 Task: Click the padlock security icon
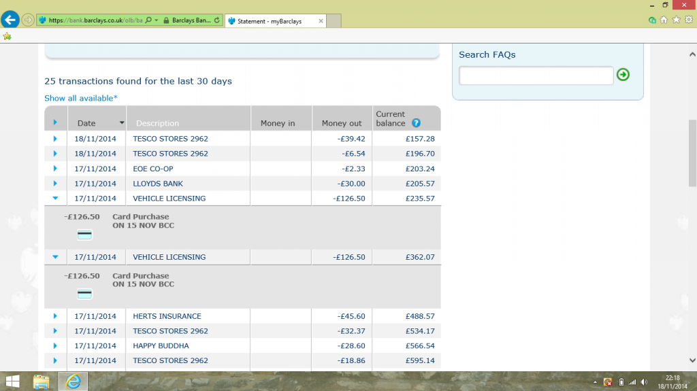click(166, 20)
